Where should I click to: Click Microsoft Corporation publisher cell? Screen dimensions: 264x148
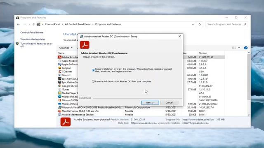click(137, 107)
